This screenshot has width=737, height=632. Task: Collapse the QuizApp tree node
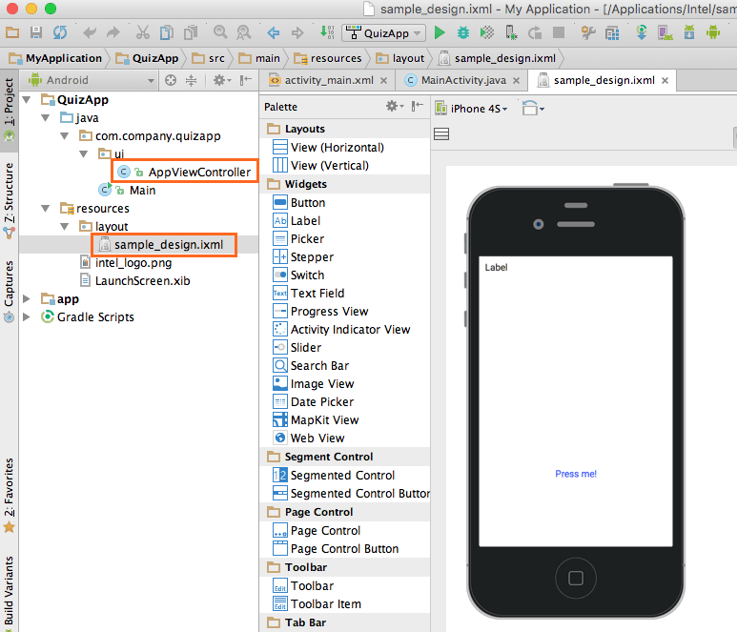click(x=27, y=100)
